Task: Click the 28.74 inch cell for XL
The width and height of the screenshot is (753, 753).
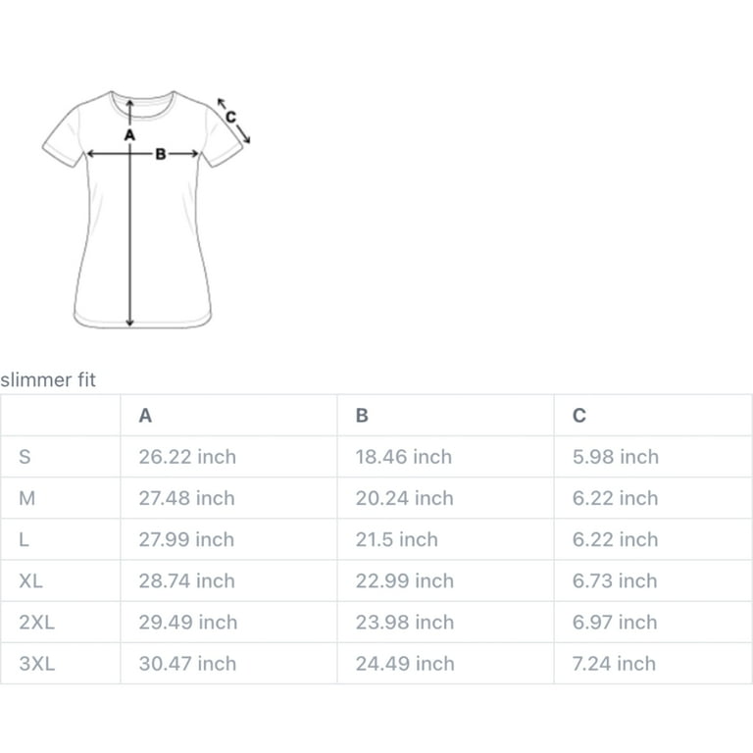Action: coord(187,580)
